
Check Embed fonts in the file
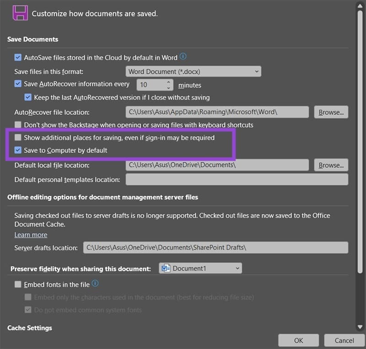[x=17, y=284]
